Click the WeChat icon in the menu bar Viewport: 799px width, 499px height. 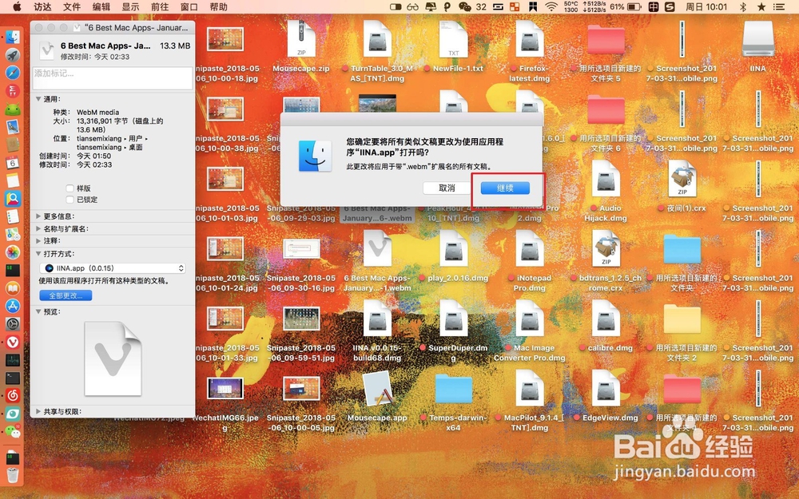464,6
